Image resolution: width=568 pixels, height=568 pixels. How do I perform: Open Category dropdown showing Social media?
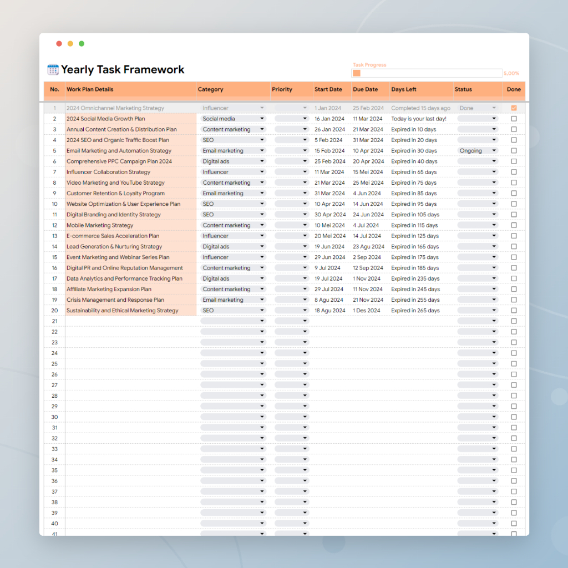[233, 119]
